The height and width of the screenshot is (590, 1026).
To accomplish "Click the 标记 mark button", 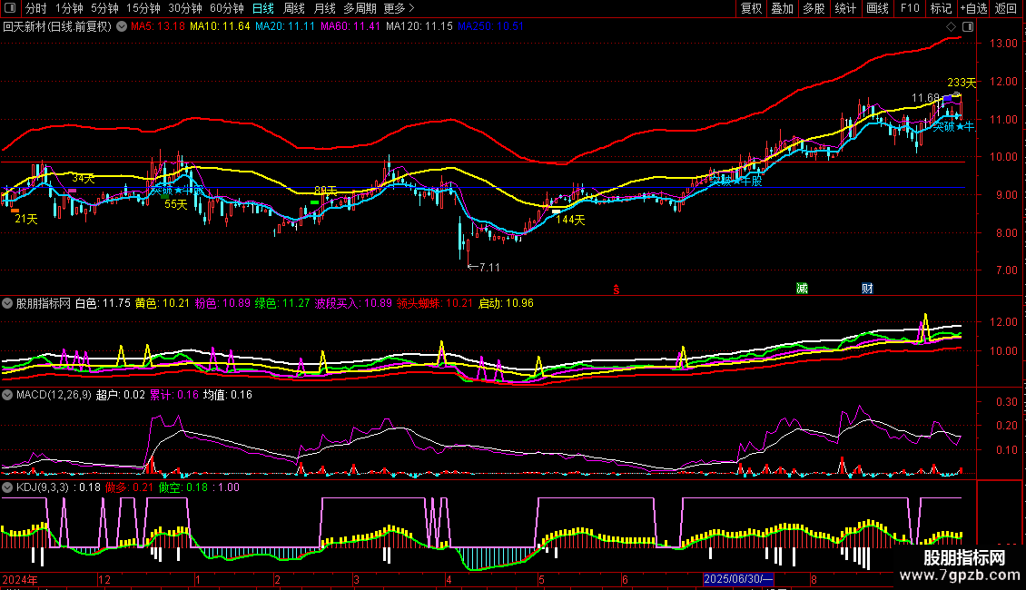I will tap(941, 8).
